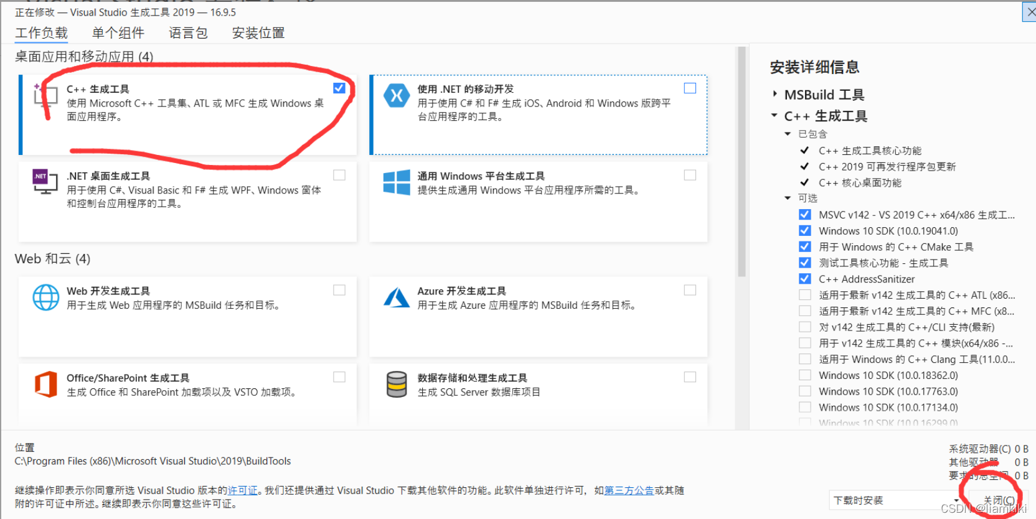
Task: Click the dialog close X at top right
Action: [1030, 12]
